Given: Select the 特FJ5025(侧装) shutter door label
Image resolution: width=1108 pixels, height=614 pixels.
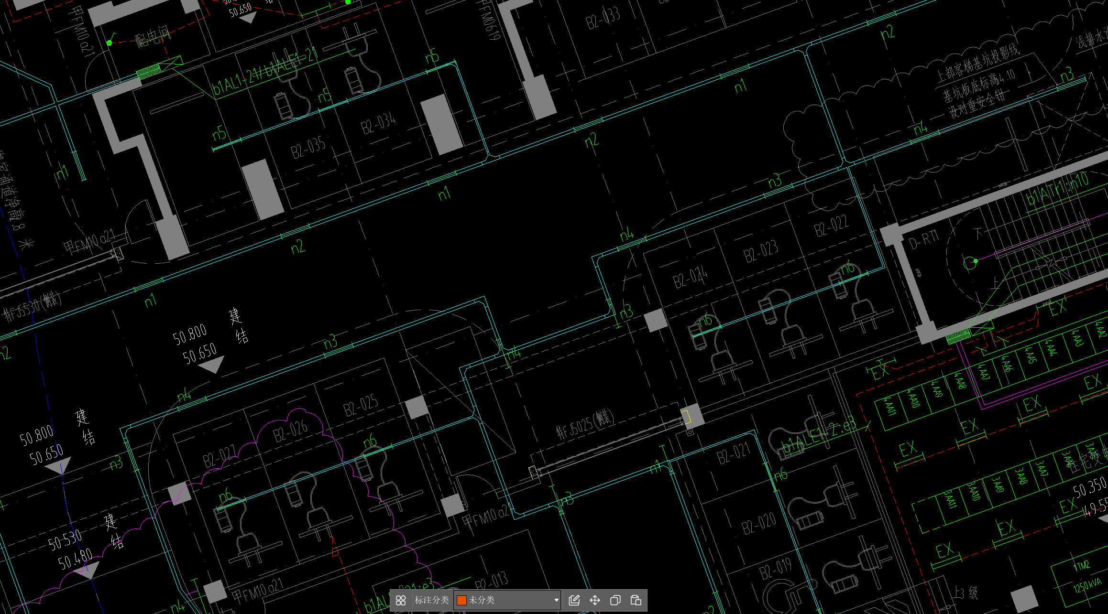Looking at the screenshot, I should coord(585,424).
